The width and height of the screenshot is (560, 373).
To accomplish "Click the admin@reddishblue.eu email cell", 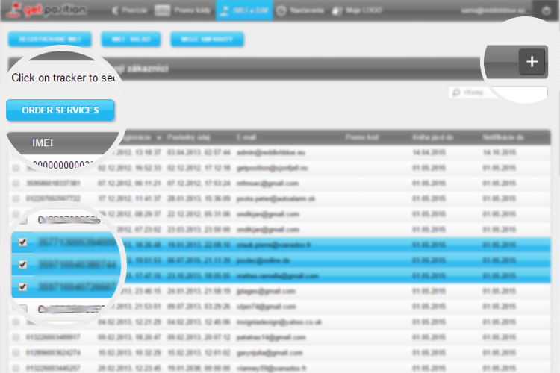I will click(x=271, y=152).
